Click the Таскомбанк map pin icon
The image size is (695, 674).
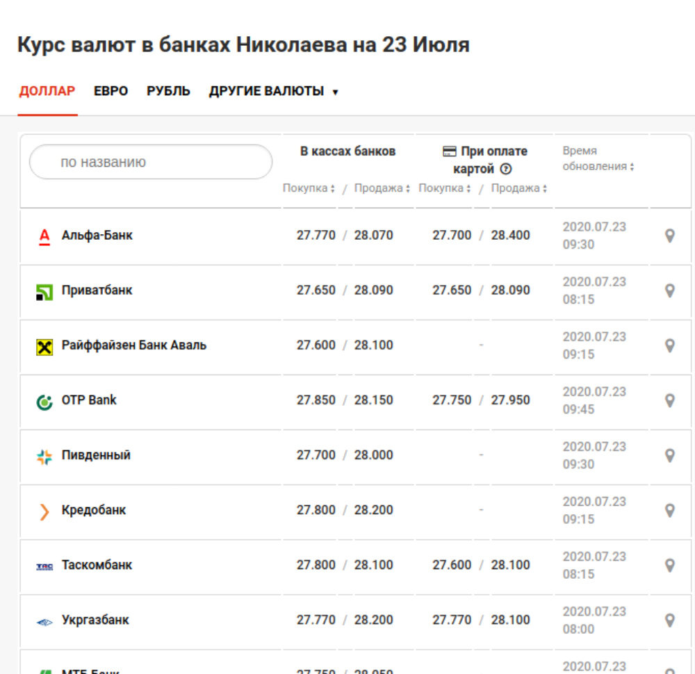coord(669,566)
